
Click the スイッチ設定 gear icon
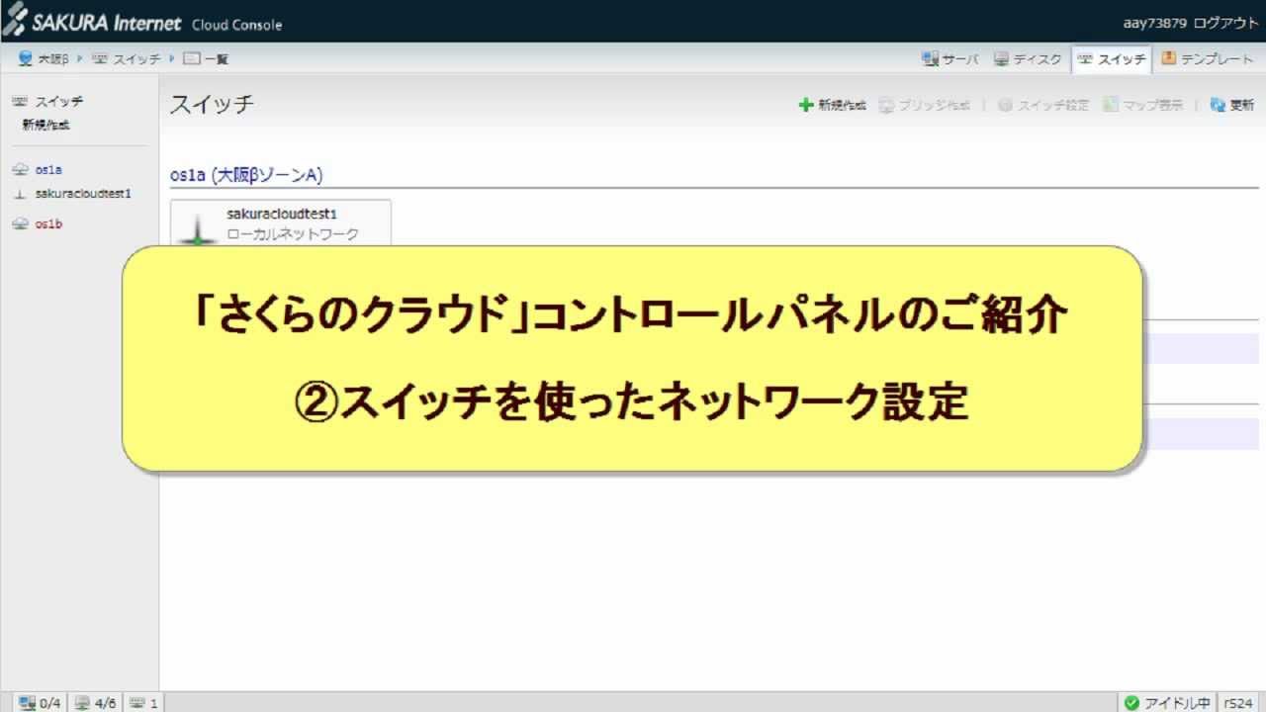pyautogui.click(x=1005, y=105)
